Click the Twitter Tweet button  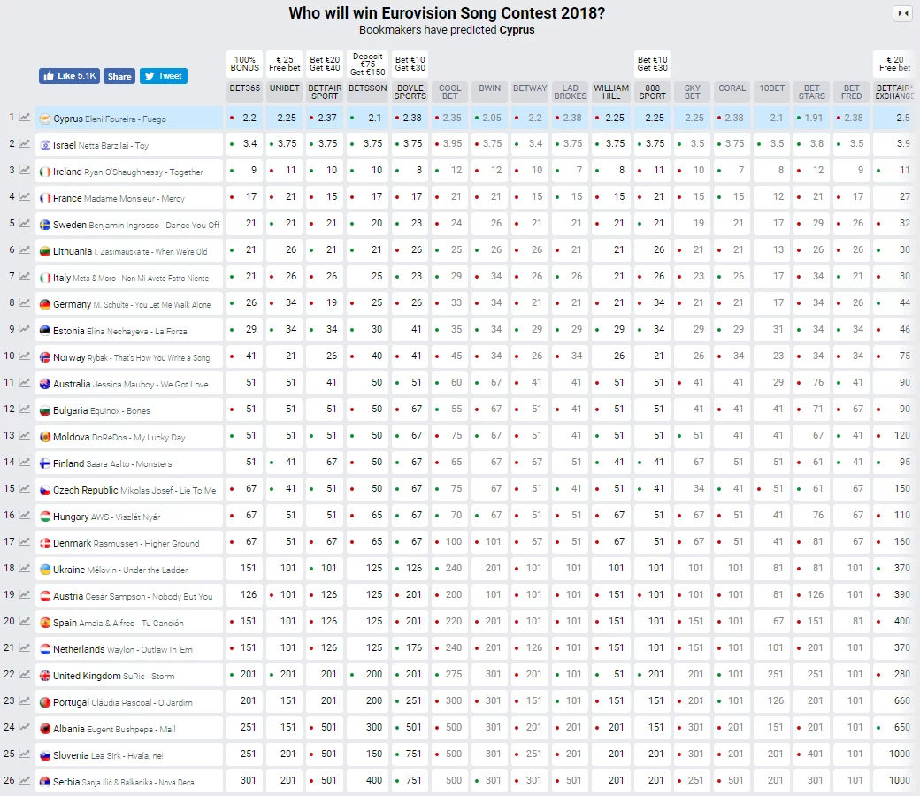163,76
